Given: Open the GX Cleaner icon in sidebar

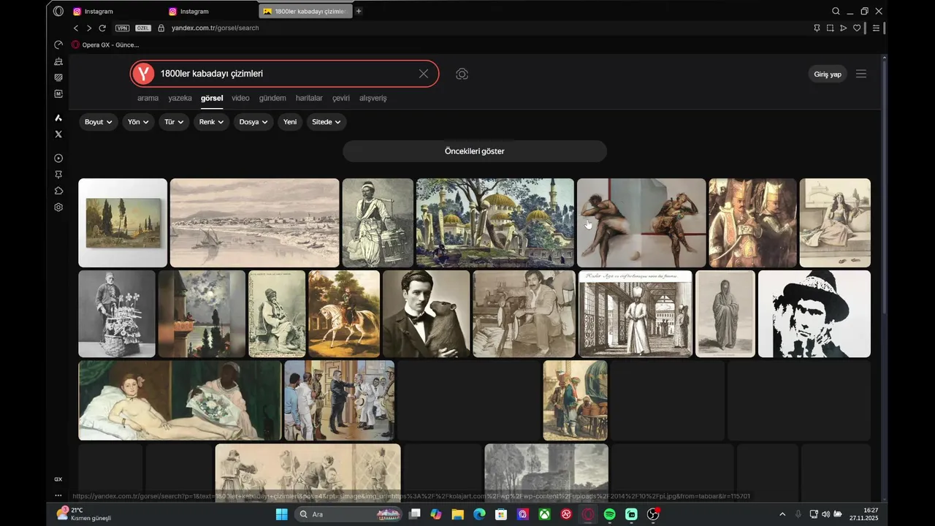Looking at the screenshot, I should point(58,61).
